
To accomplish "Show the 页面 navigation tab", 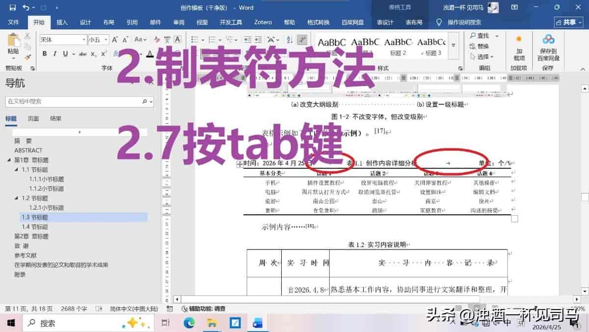I will pos(33,119).
